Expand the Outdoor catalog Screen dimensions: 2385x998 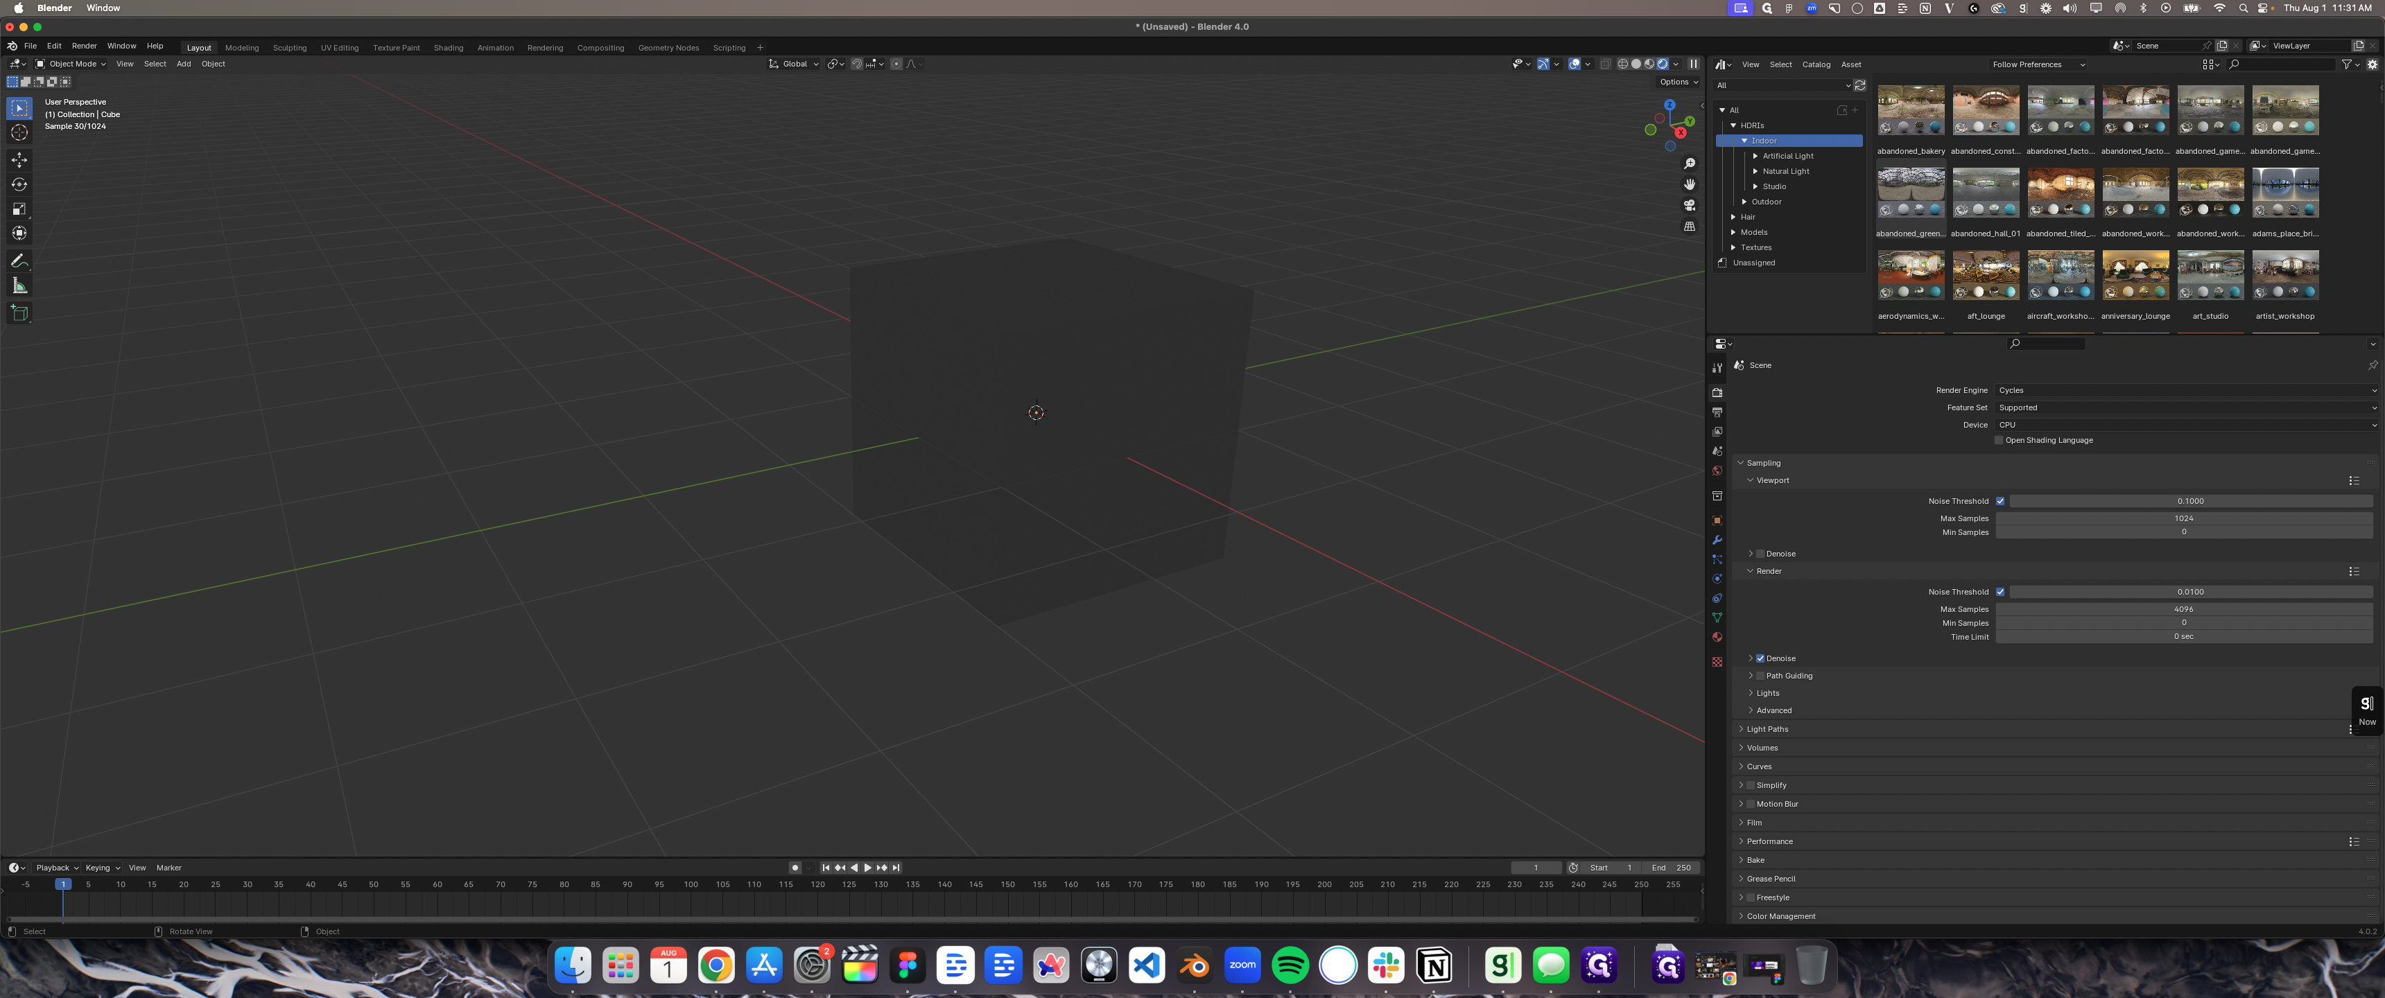point(1744,202)
